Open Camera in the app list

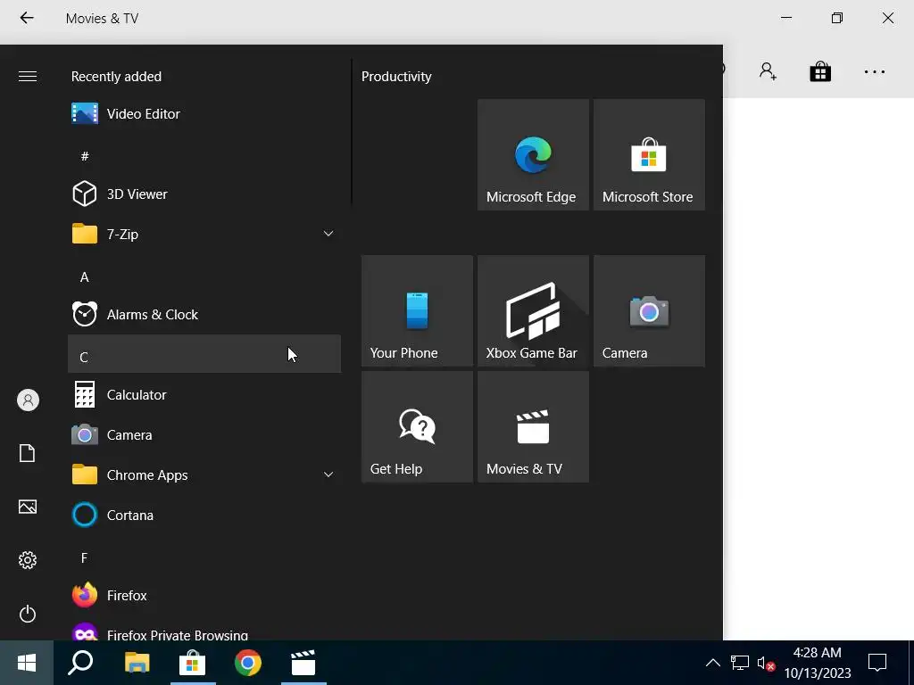(204, 435)
